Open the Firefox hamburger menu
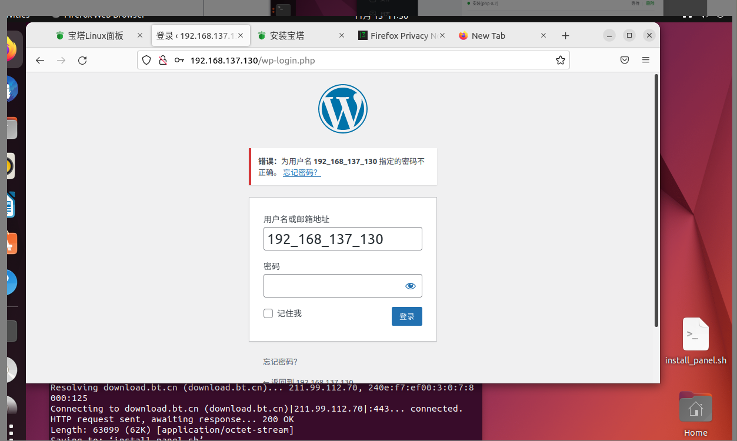Screen dimensions: 737x441 [x=646, y=60]
